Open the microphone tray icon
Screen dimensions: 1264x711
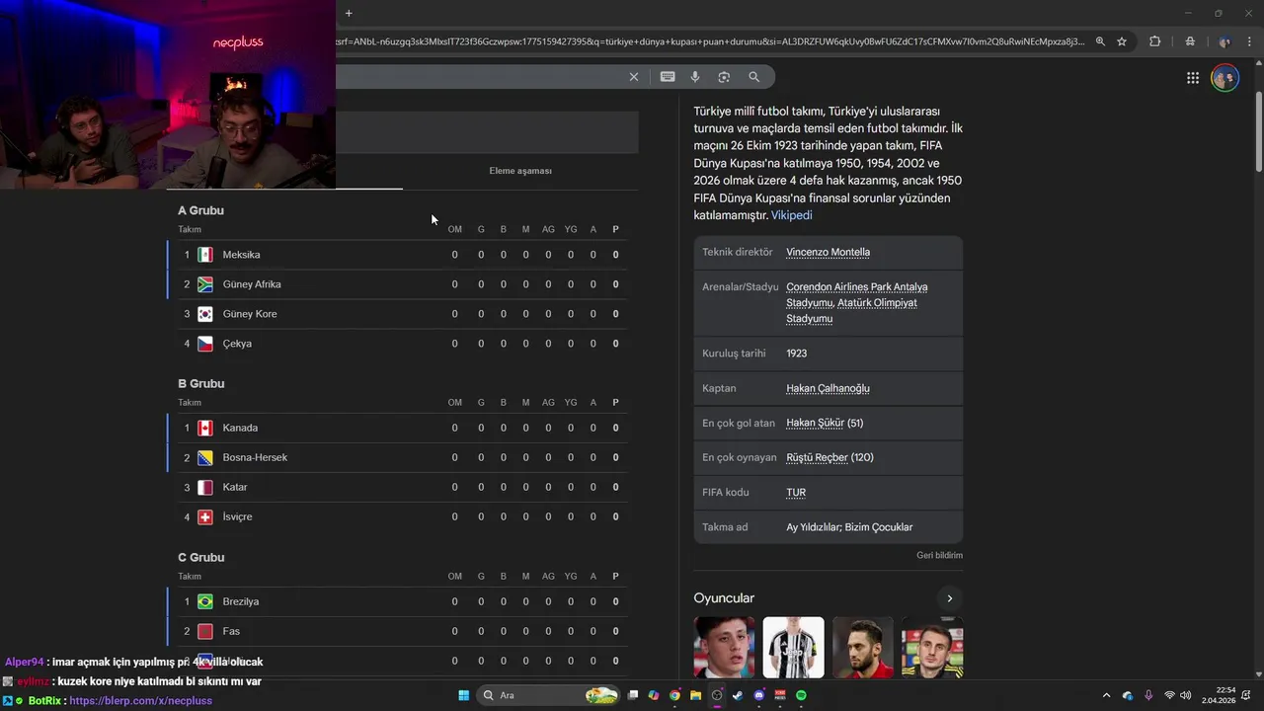click(1147, 695)
